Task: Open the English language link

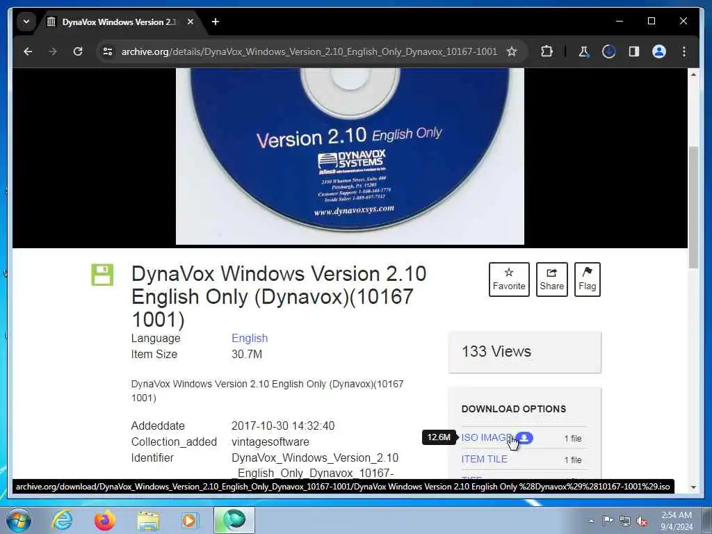Action: [250, 339]
